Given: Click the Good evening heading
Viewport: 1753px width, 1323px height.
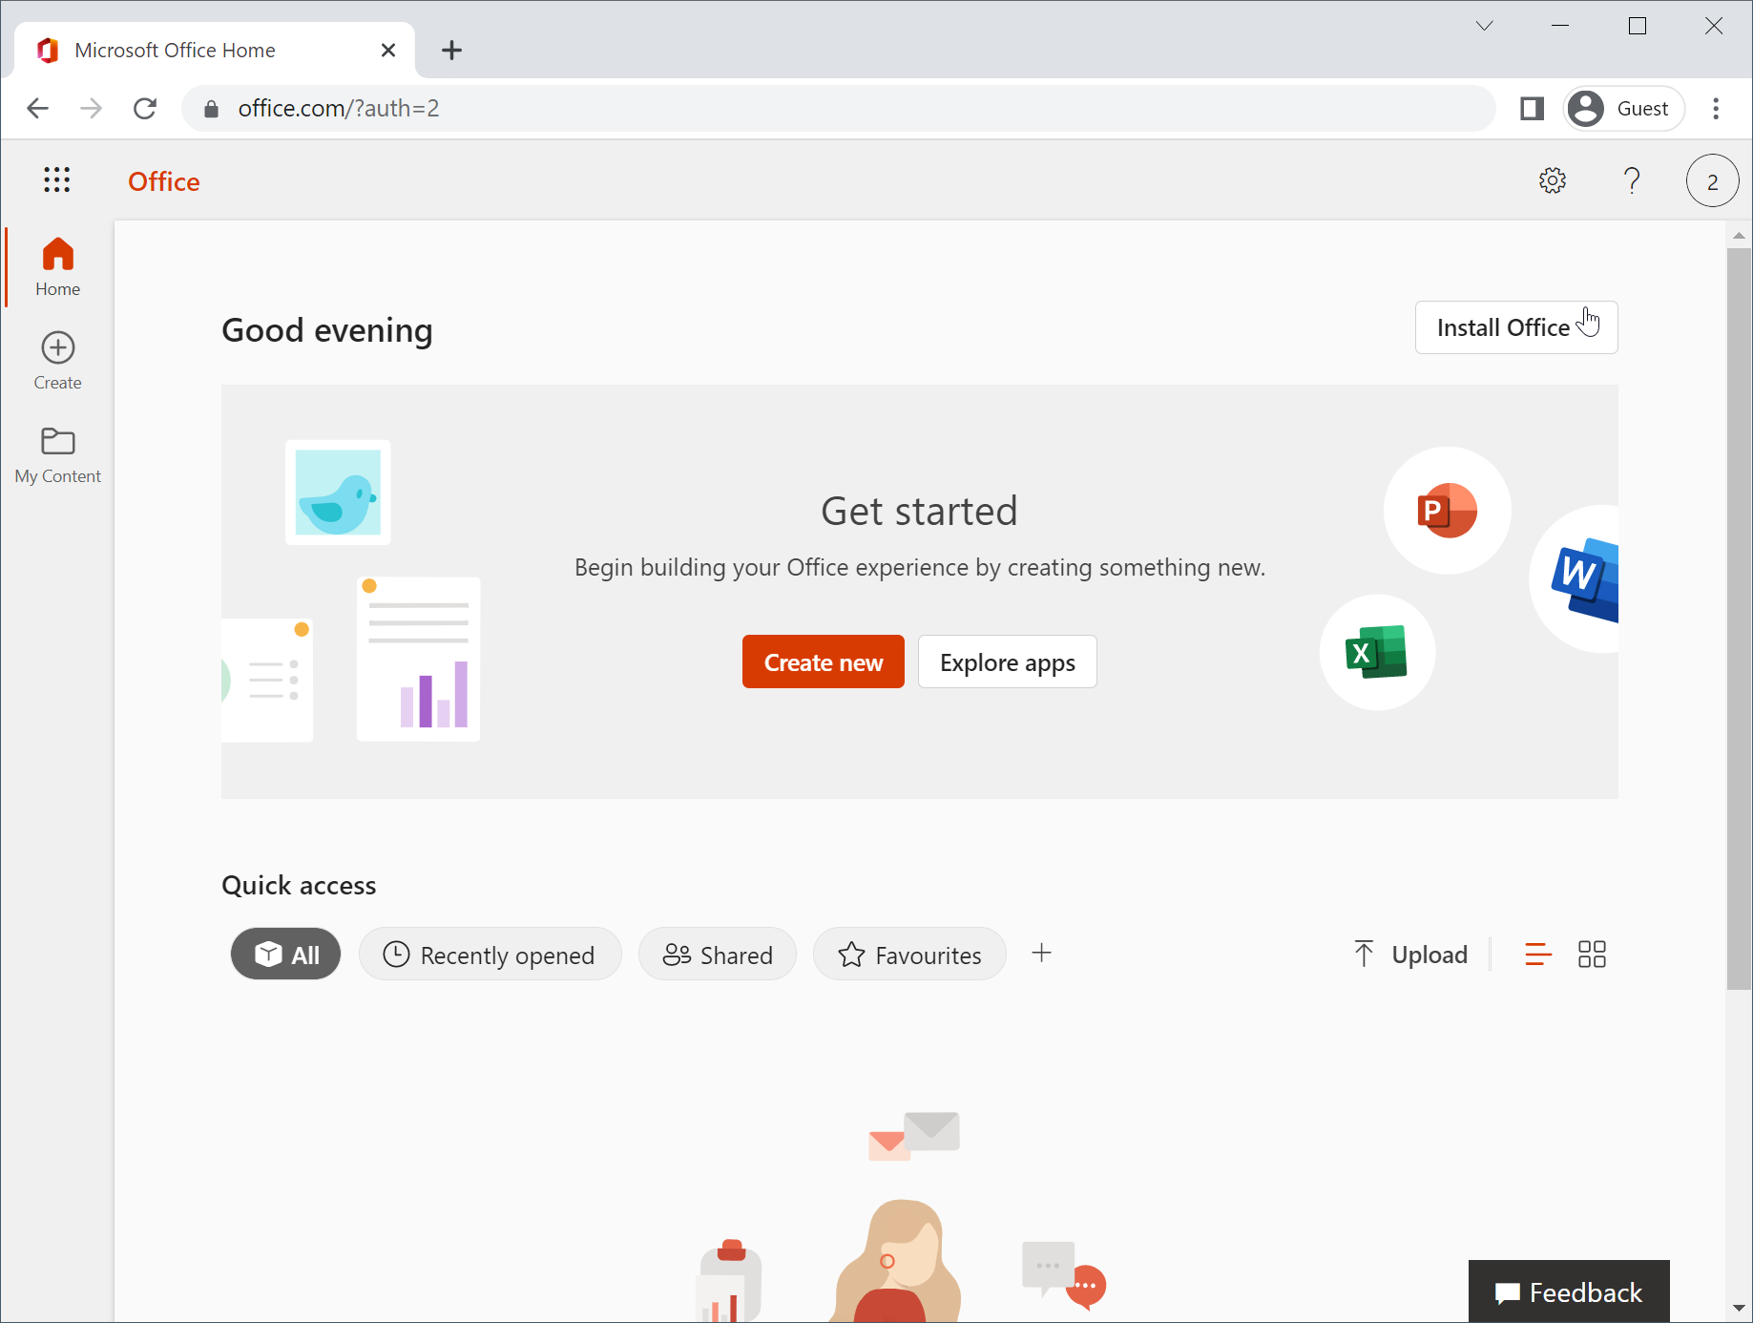Looking at the screenshot, I should click(x=327, y=330).
